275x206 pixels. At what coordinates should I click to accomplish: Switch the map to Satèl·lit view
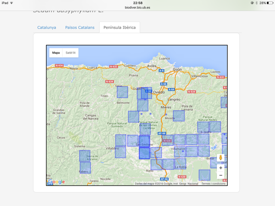pos(70,53)
